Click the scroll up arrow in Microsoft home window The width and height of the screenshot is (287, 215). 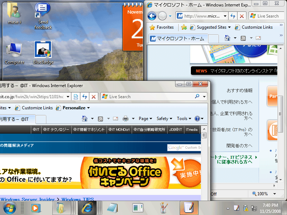281,48
